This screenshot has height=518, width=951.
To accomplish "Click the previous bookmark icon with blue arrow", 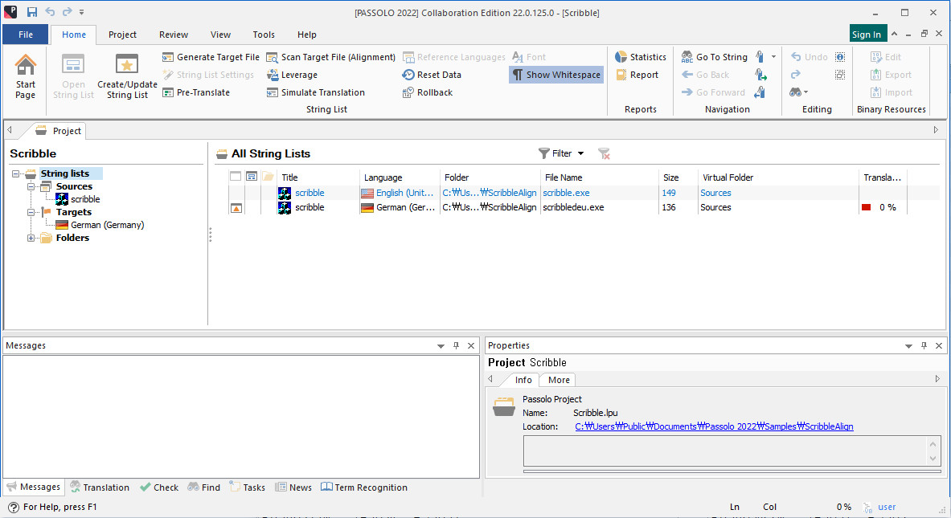I will coord(760,92).
